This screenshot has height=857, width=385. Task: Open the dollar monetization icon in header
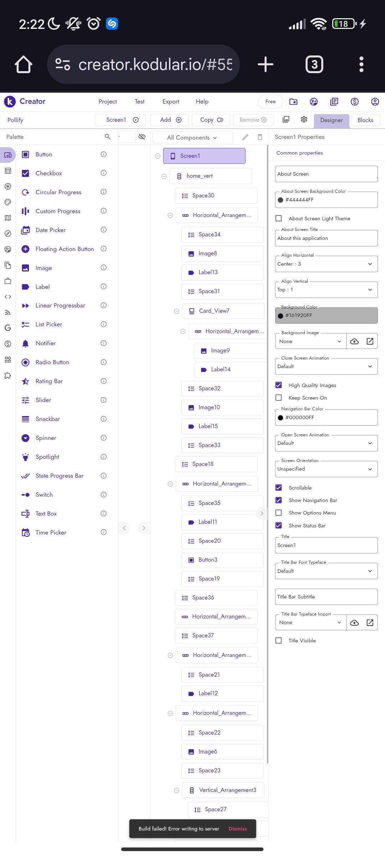click(x=355, y=102)
